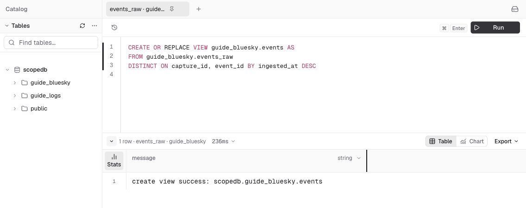Image resolution: width=526 pixels, height=208 pixels.
Task: Click editor line number 4
Action: 112,74
